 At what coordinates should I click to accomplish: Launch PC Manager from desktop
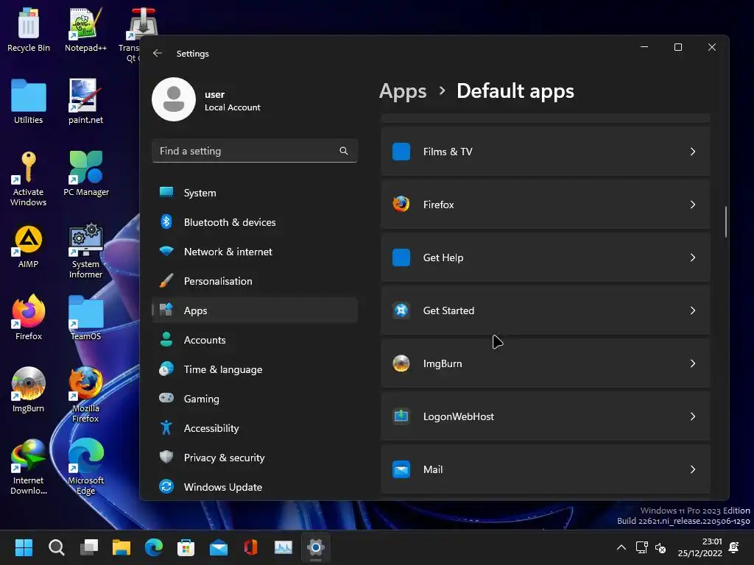tap(86, 174)
